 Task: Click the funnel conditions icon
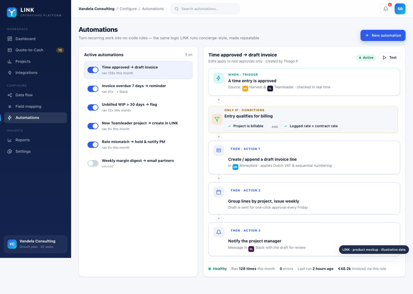click(217, 119)
